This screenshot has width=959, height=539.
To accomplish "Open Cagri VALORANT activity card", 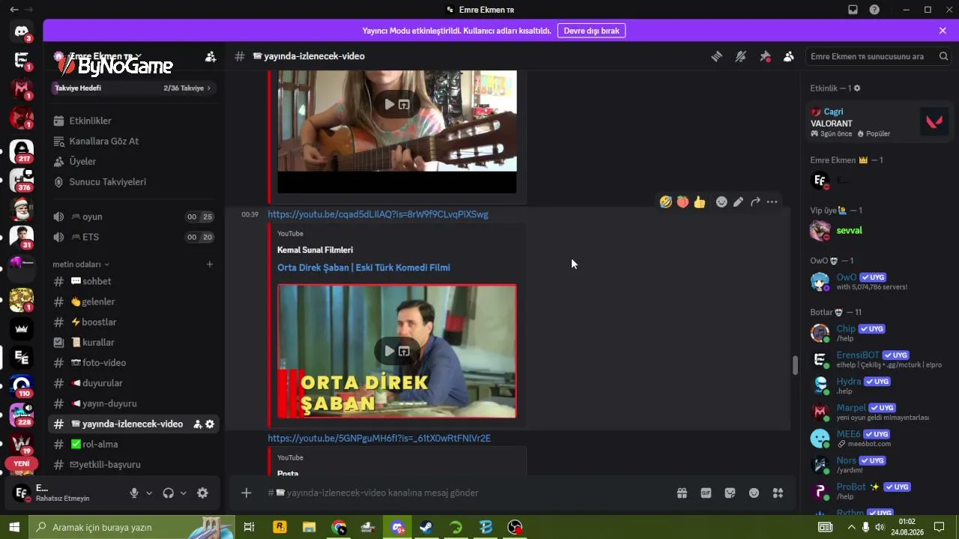I will 878,123.
